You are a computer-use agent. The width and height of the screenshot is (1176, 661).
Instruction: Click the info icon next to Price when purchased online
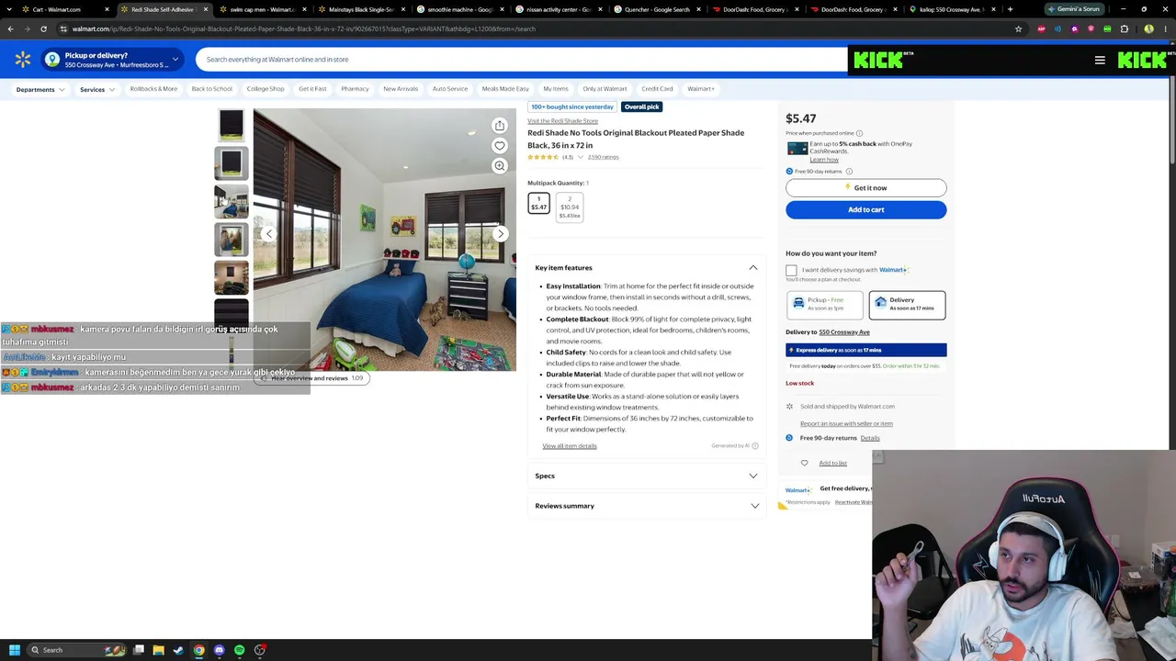click(x=859, y=133)
